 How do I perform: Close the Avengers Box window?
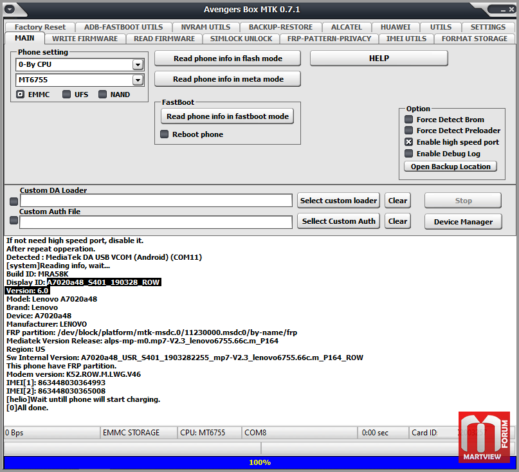point(511,10)
